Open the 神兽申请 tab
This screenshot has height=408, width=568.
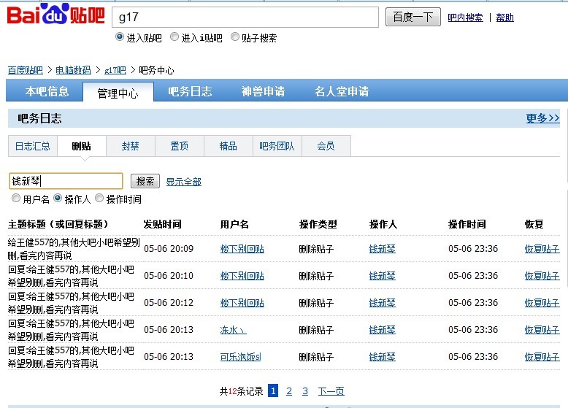coord(264,91)
